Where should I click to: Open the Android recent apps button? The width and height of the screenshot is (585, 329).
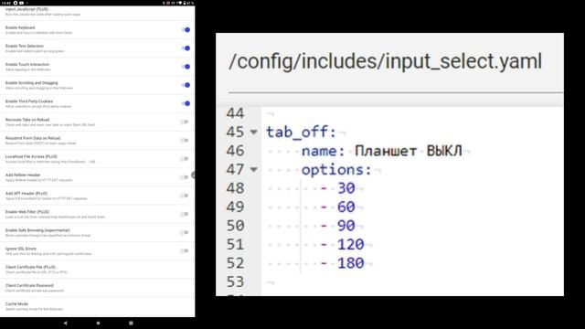click(131, 323)
